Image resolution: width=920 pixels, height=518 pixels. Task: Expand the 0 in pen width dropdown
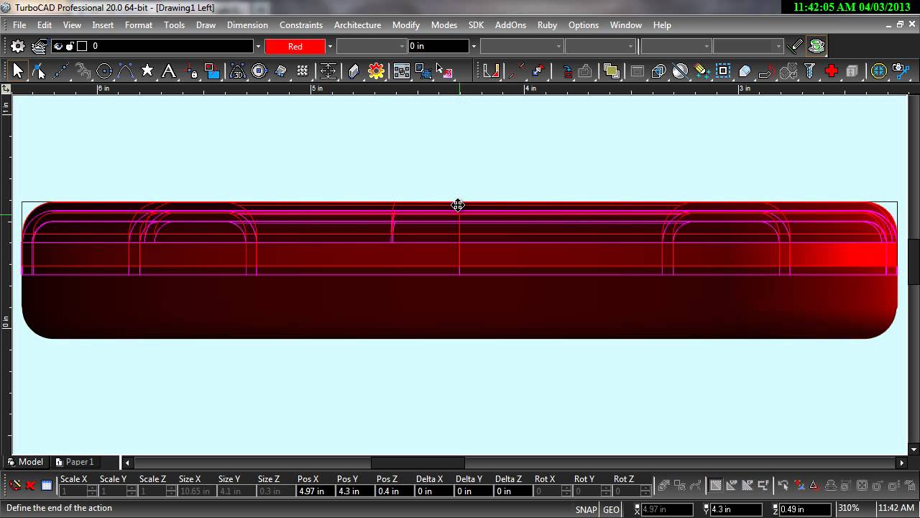point(473,46)
